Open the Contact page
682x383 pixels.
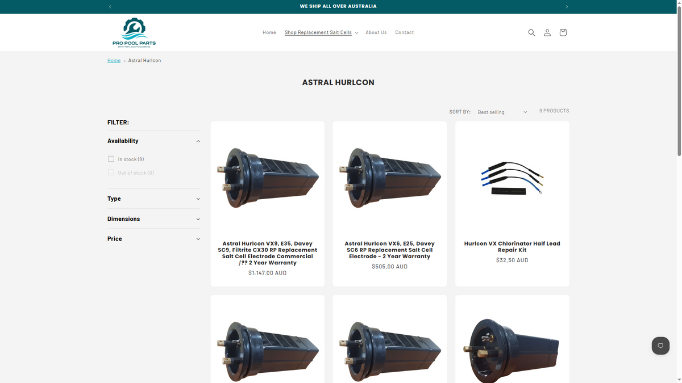click(x=405, y=32)
